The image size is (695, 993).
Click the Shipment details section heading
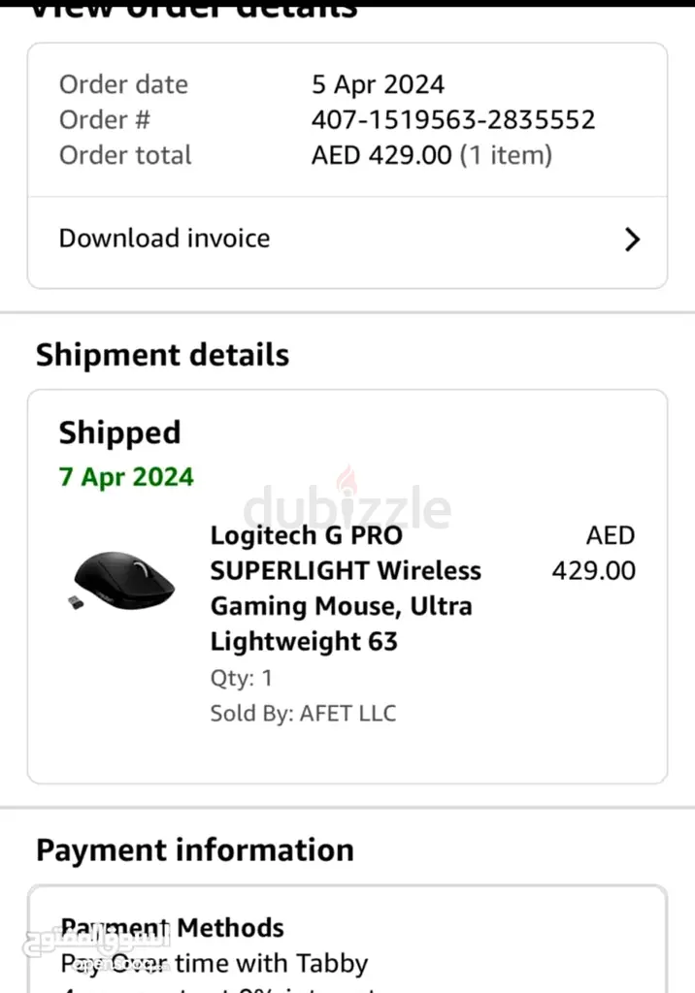(x=162, y=355)
